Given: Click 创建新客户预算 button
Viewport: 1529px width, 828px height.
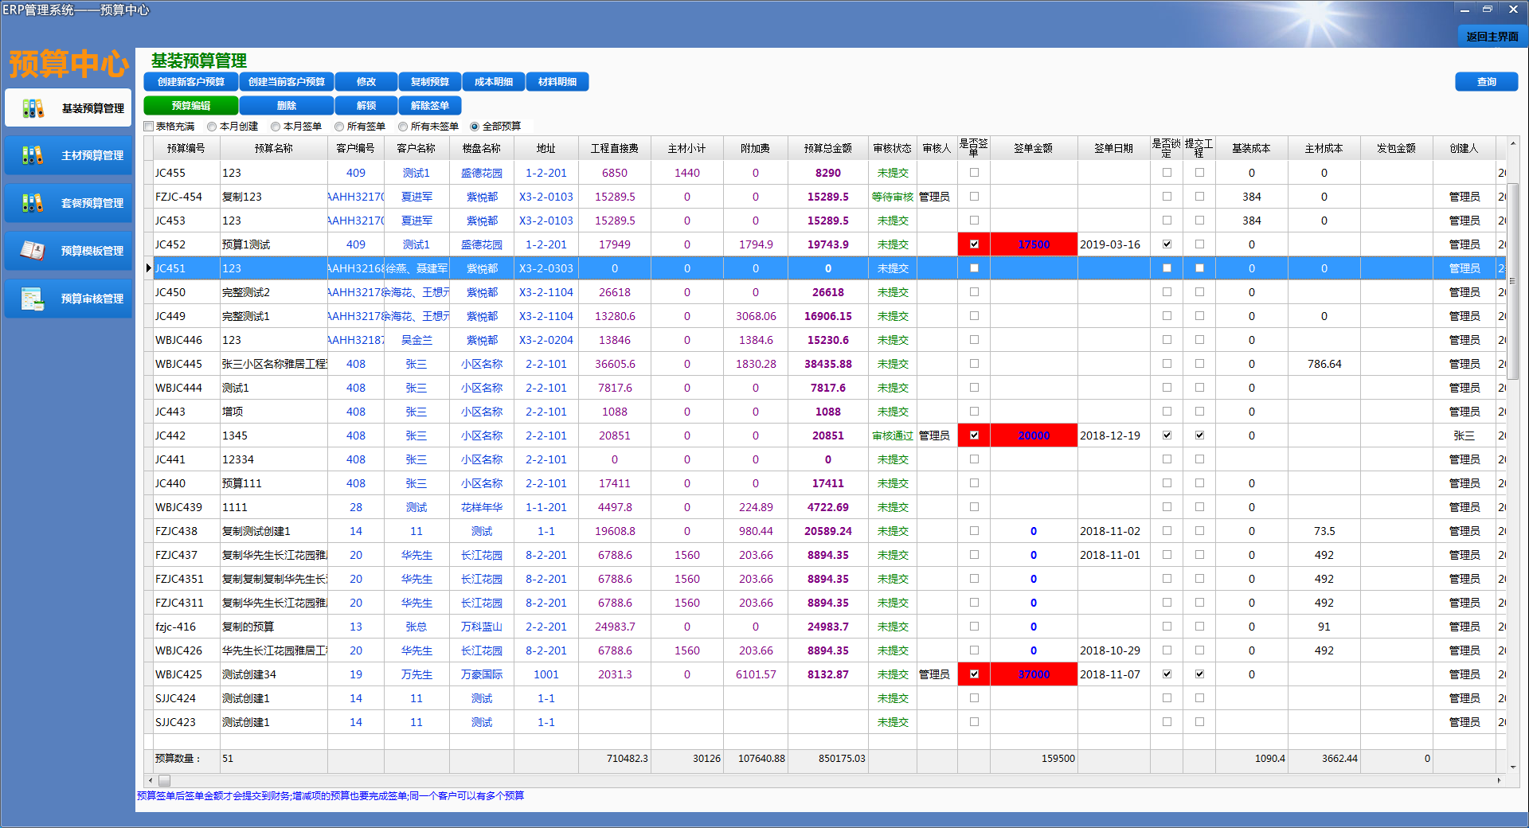Looking at the screenshot, I should tap(191, 82).
